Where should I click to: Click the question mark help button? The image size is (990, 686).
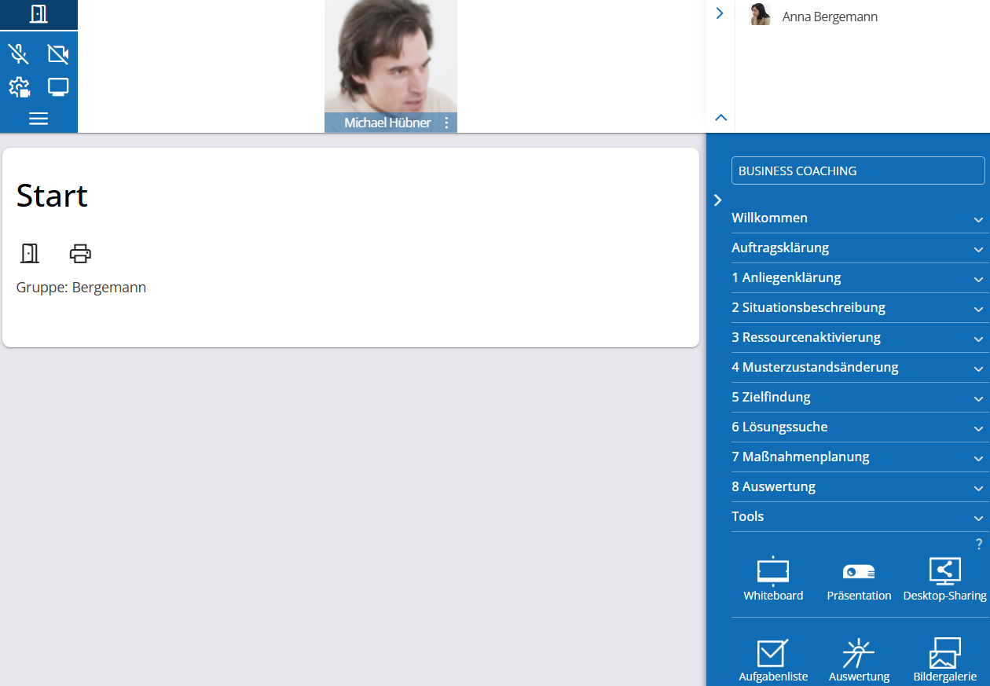[x=979, y=545]
